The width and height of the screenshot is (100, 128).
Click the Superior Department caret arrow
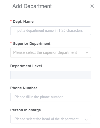87,53
